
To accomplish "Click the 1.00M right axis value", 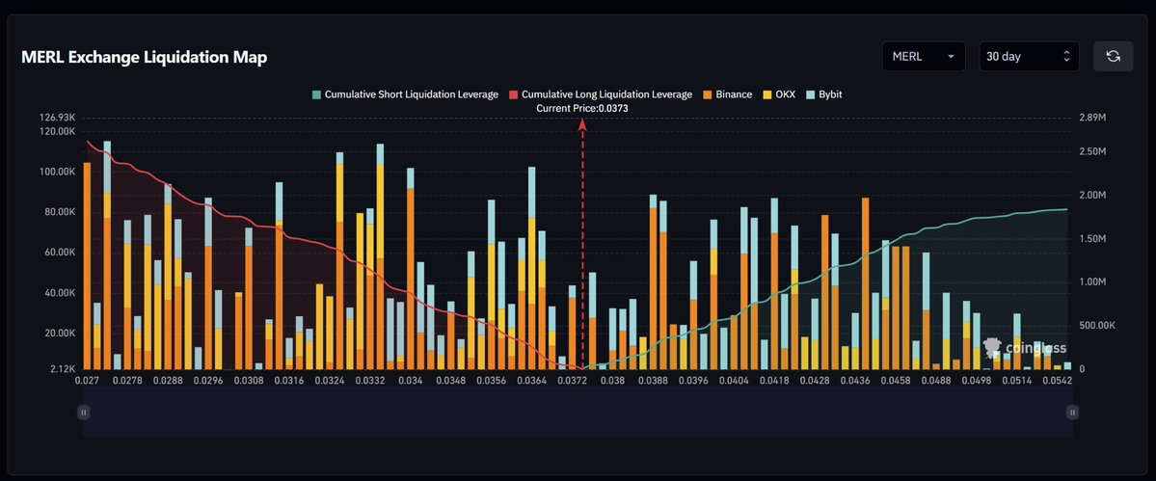I will click(x=1091, y=282).
